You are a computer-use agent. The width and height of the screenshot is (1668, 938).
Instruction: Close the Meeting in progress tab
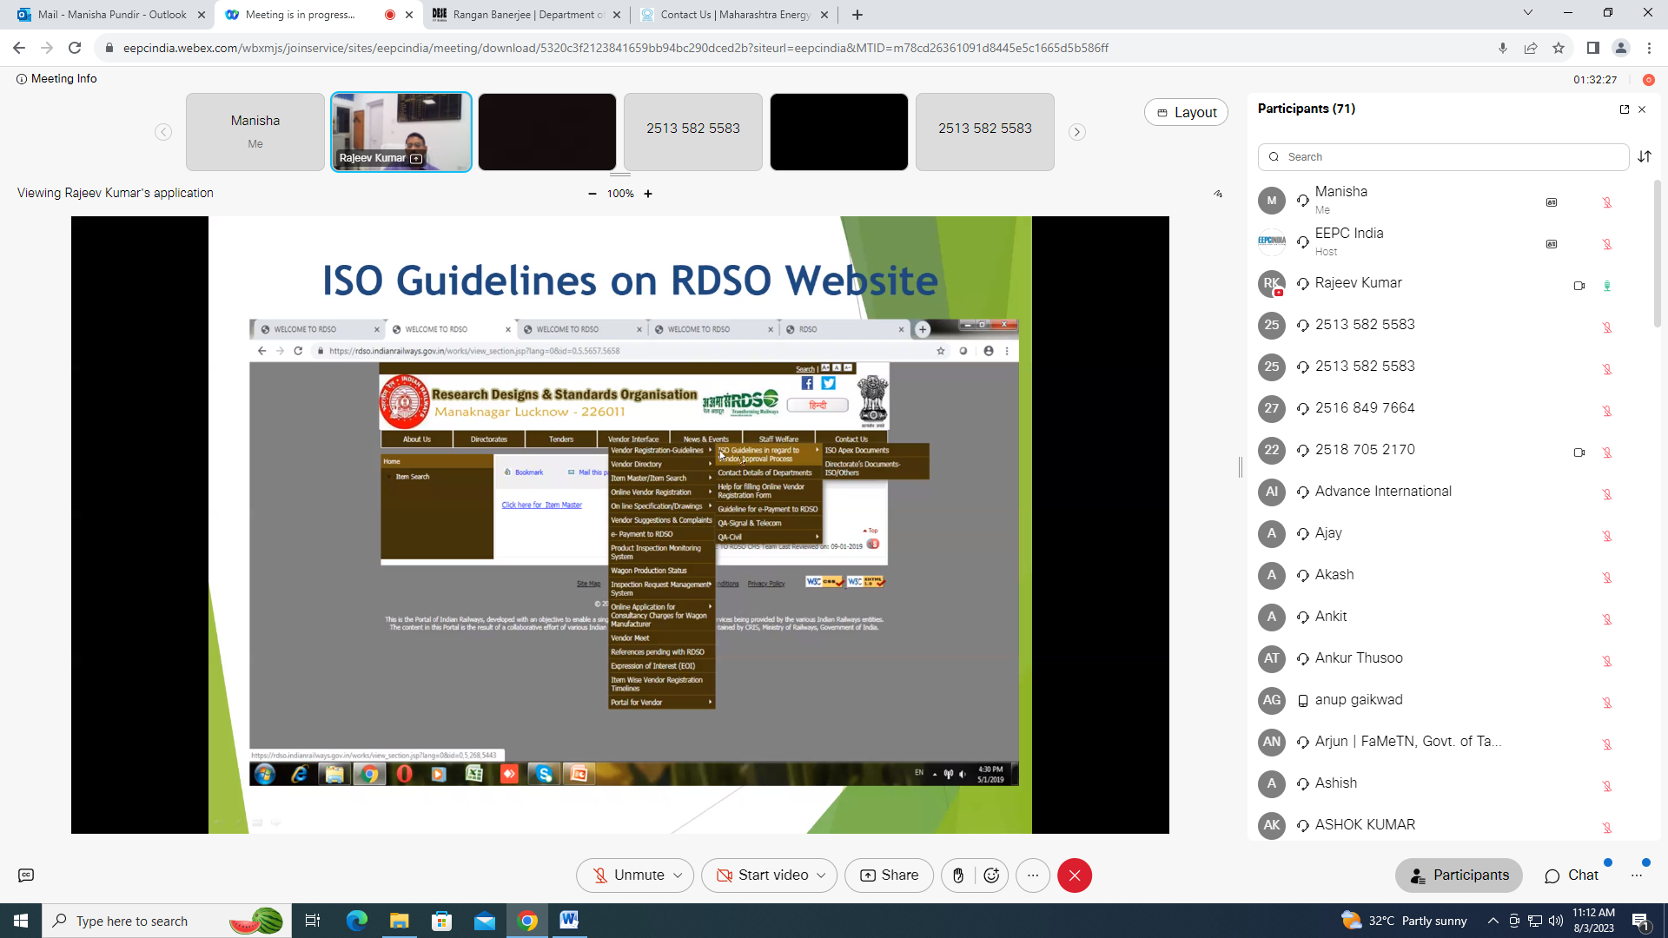409,15
